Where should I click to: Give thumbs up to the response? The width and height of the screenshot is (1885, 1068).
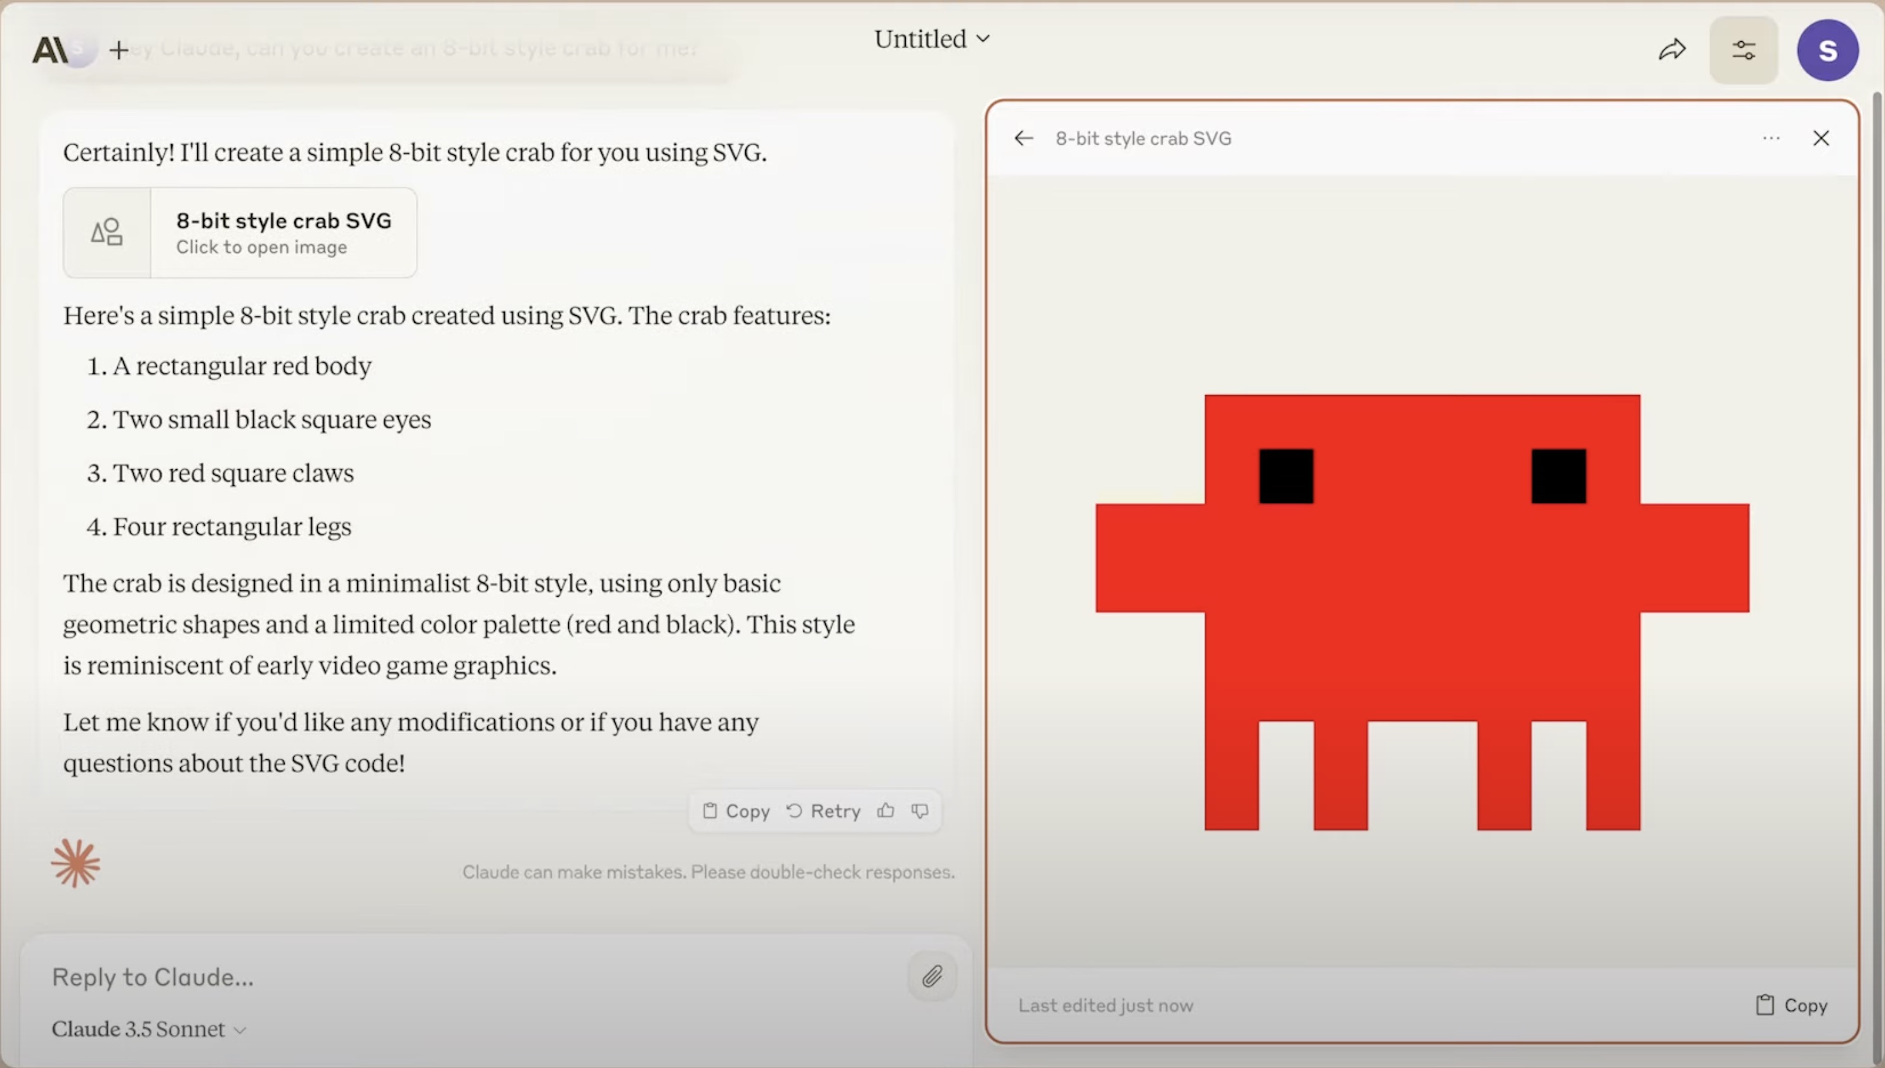pyautogui.click(x=886, y=811)
